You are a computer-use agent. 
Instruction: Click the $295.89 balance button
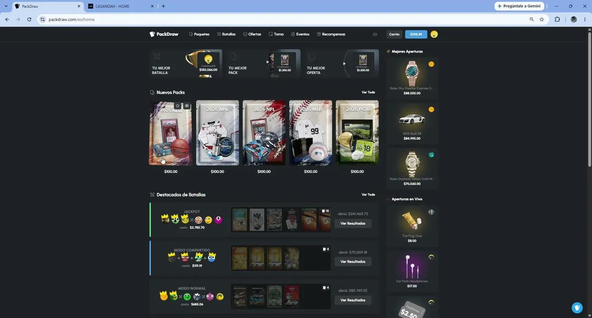point(416,34)
